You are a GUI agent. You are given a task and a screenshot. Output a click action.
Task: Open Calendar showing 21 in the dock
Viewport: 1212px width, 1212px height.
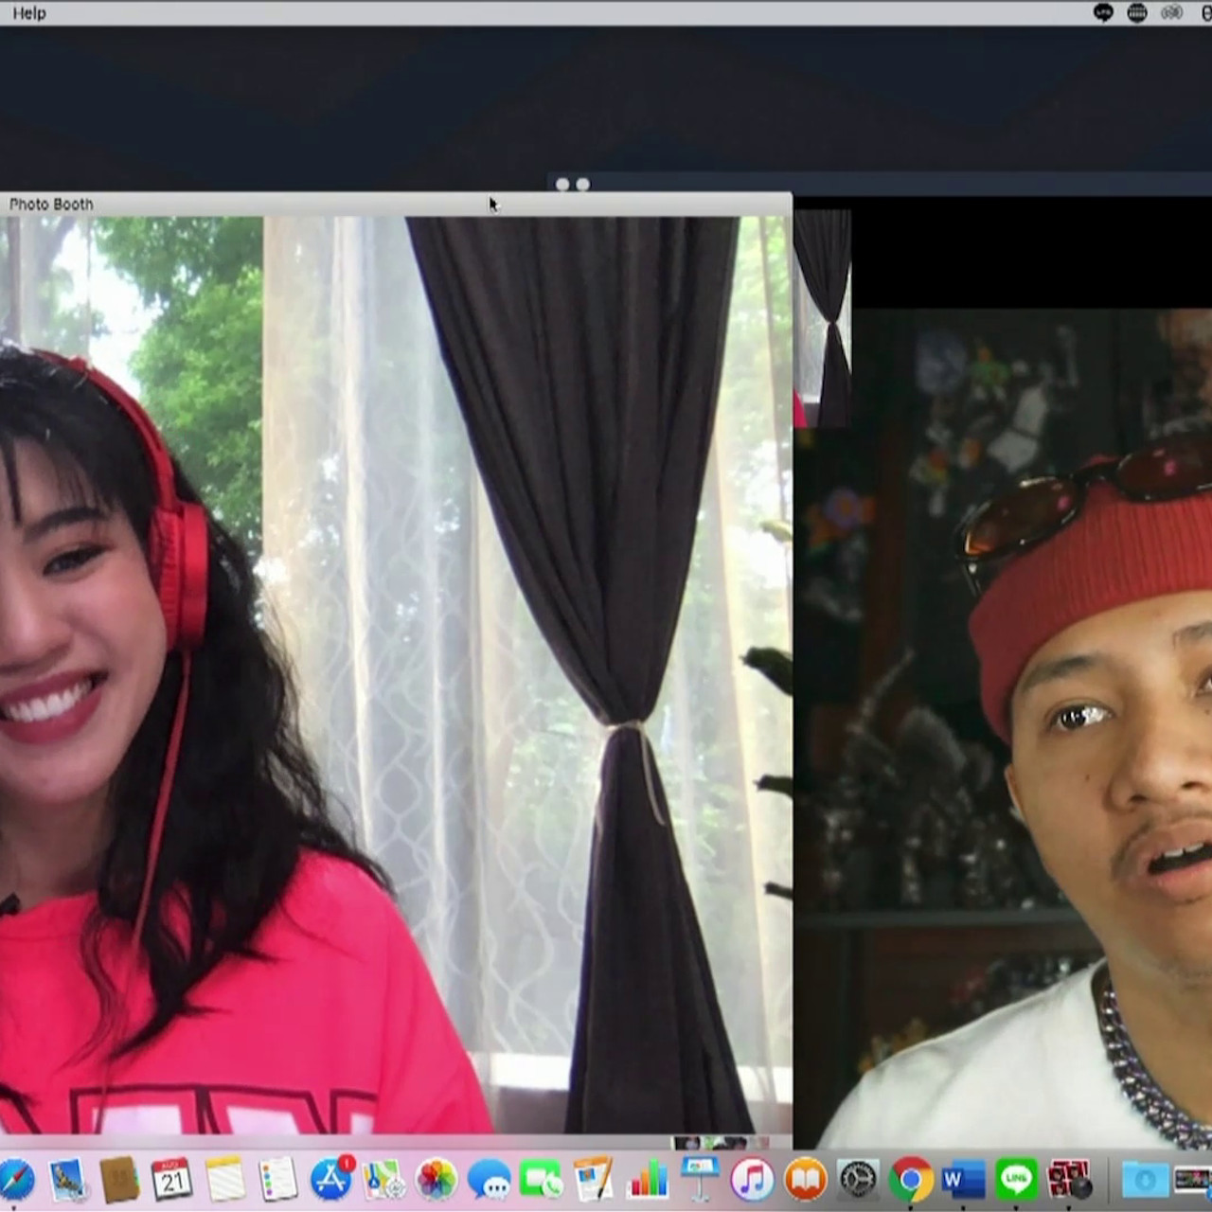[x=172, y=1180]
